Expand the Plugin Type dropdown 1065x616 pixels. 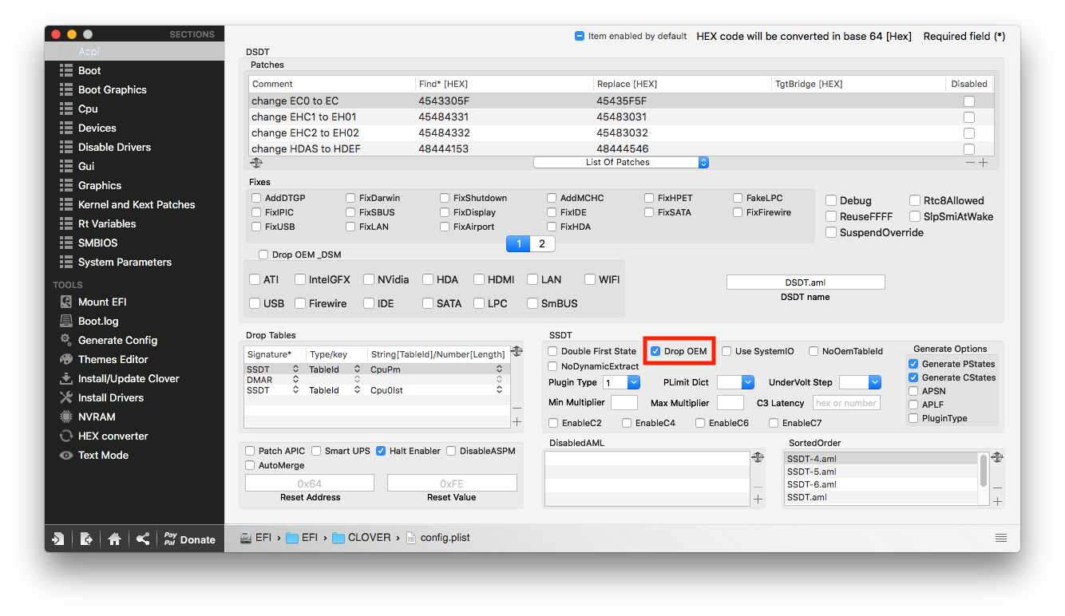pos(621,382)
